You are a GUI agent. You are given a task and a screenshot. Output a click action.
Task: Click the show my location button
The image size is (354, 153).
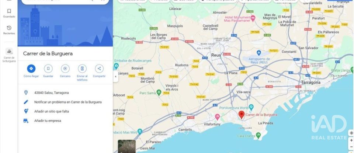[351, 133]
